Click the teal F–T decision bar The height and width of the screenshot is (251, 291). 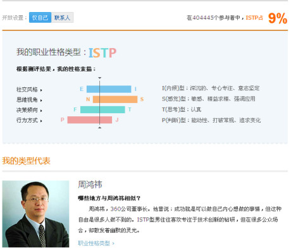102,109
